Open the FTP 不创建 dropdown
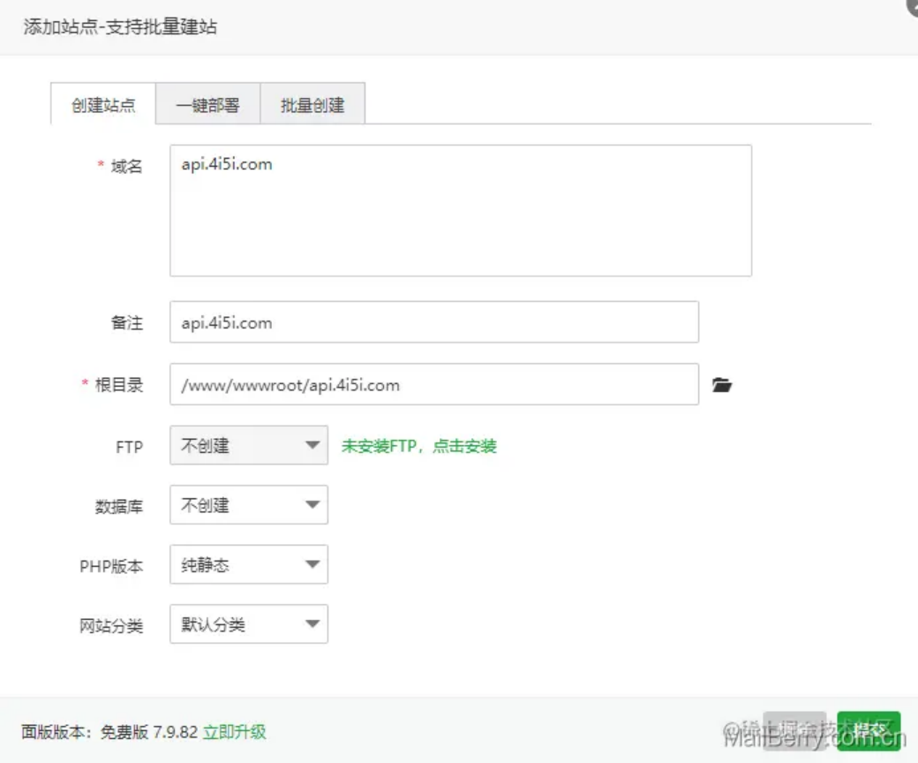 click(x=249, y=445)
